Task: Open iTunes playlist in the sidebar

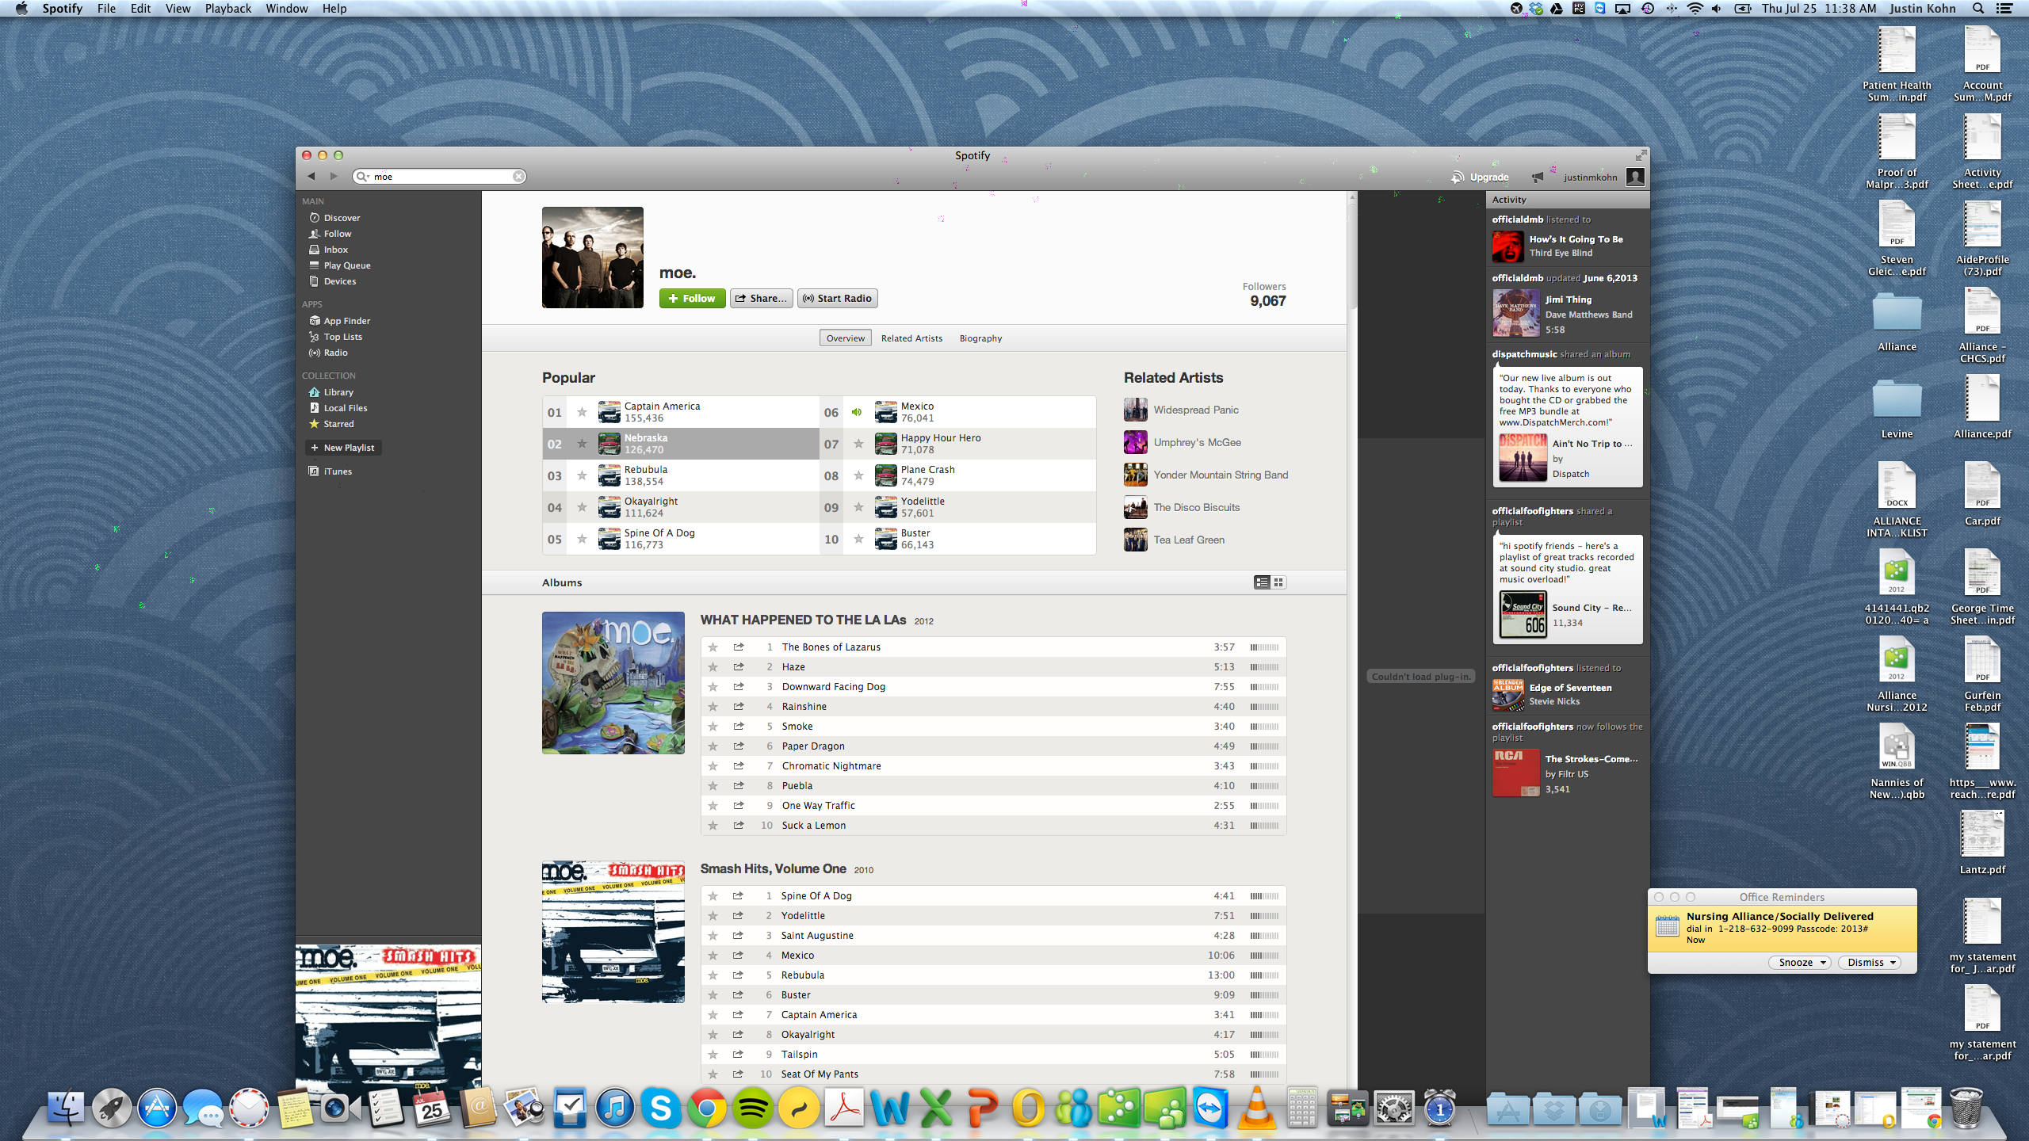Action: pos(337,471)
